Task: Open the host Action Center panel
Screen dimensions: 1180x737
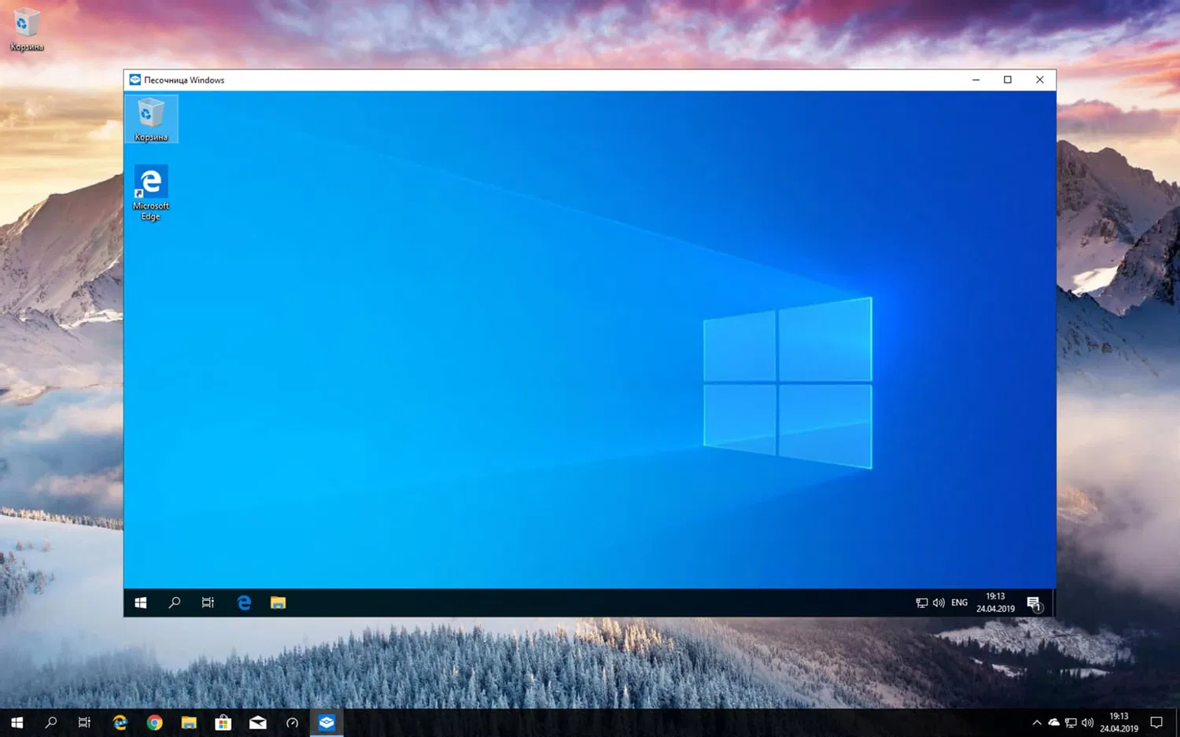Action: [x=1156, y=722]
